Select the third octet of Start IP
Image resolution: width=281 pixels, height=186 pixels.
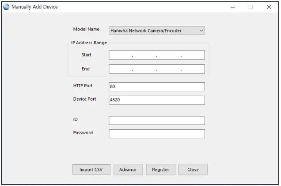(169, 55)
